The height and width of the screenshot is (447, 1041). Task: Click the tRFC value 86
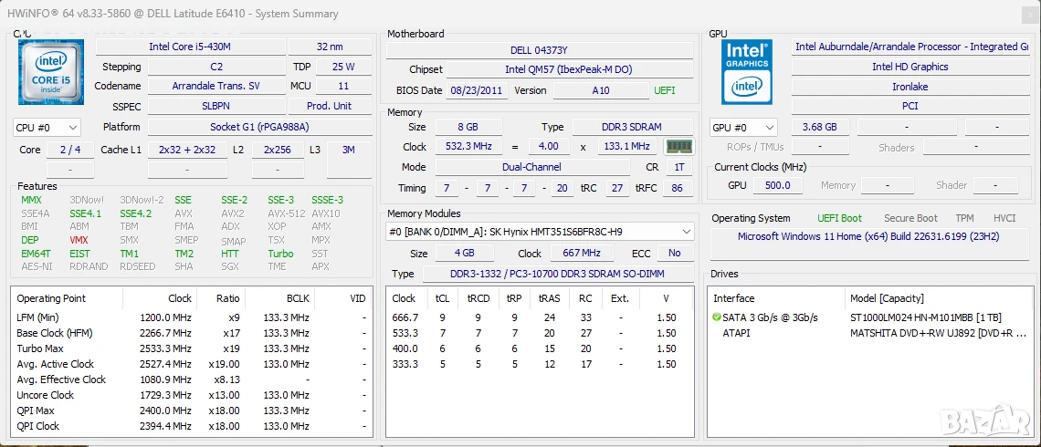point(678,188)
